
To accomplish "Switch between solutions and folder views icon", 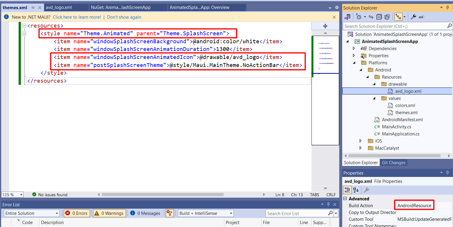I will [x=347, y=17].
